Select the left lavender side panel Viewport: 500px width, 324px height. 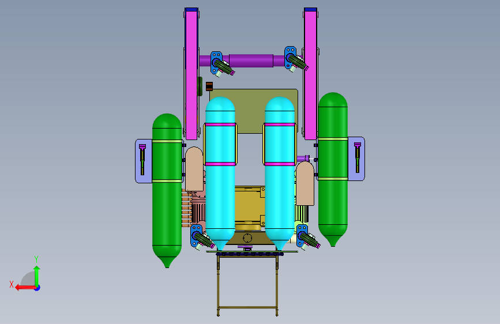(x=144, y=161)
